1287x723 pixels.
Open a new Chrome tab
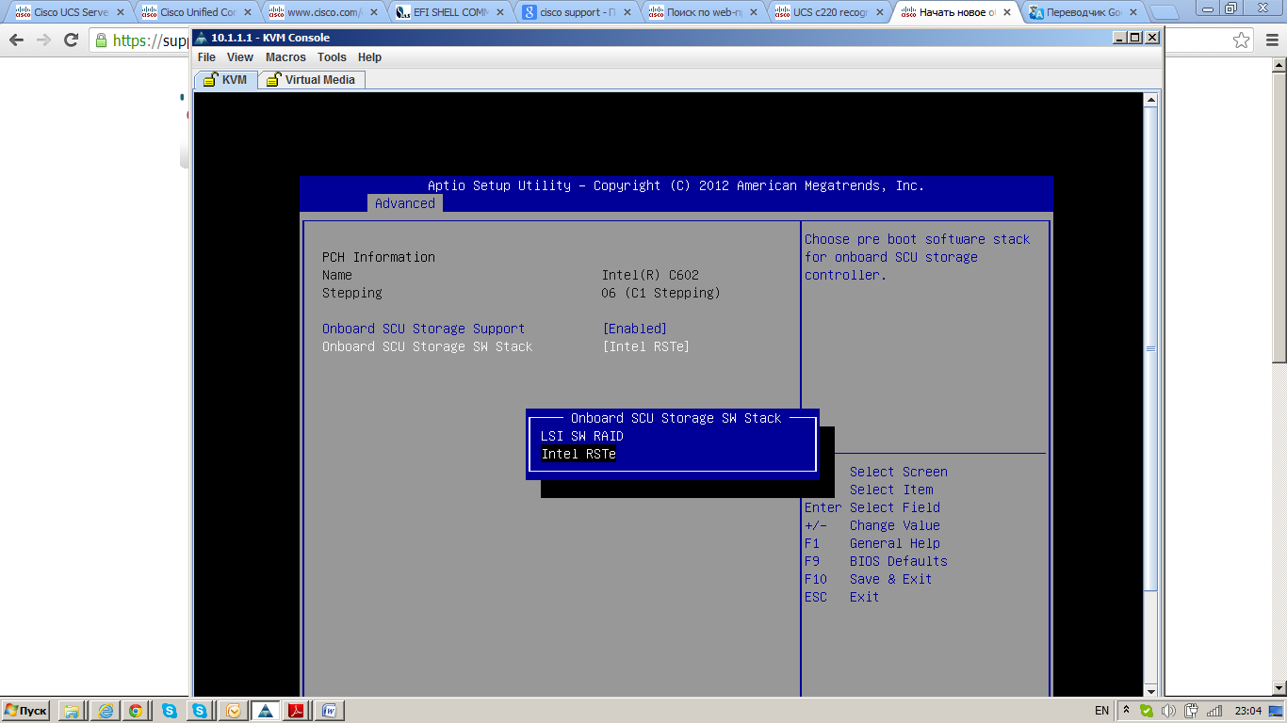click(x=1165, y=12)
